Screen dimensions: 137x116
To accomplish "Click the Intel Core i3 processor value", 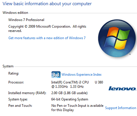I will pos(77,84).
